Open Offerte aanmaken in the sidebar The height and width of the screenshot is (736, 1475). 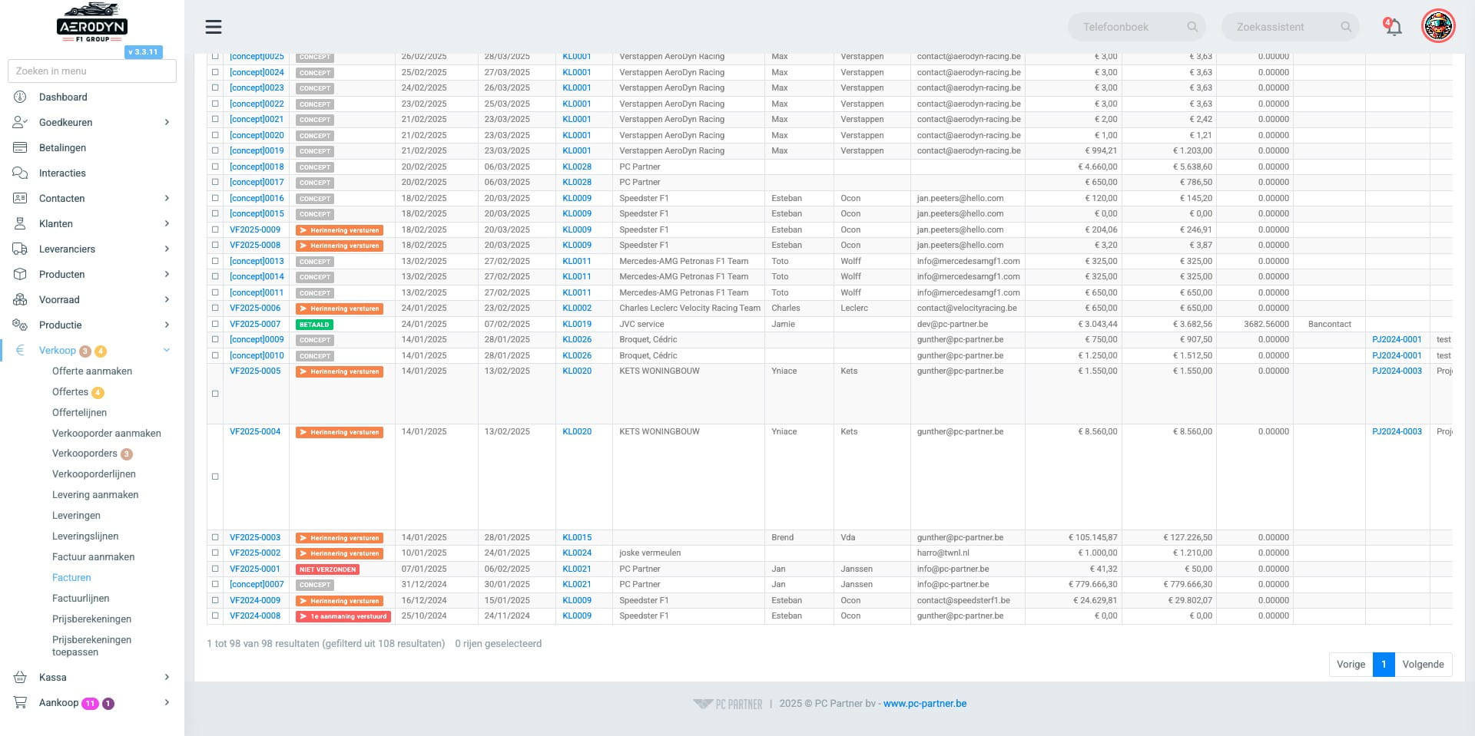(x=92, y=371)
